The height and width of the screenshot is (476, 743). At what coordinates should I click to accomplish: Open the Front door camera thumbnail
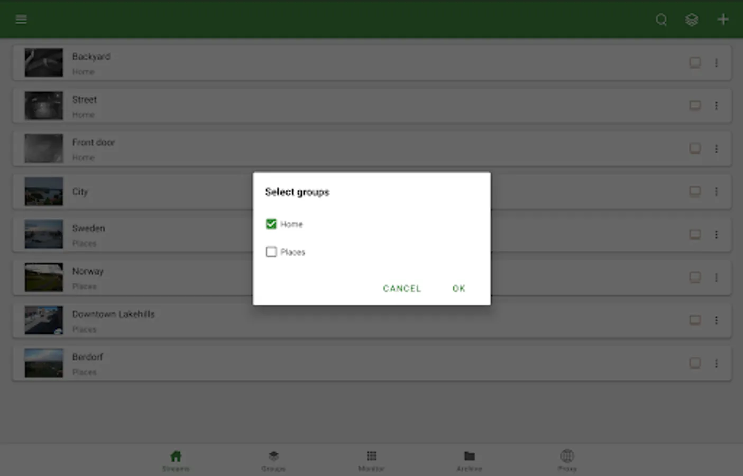coord(43,149)
